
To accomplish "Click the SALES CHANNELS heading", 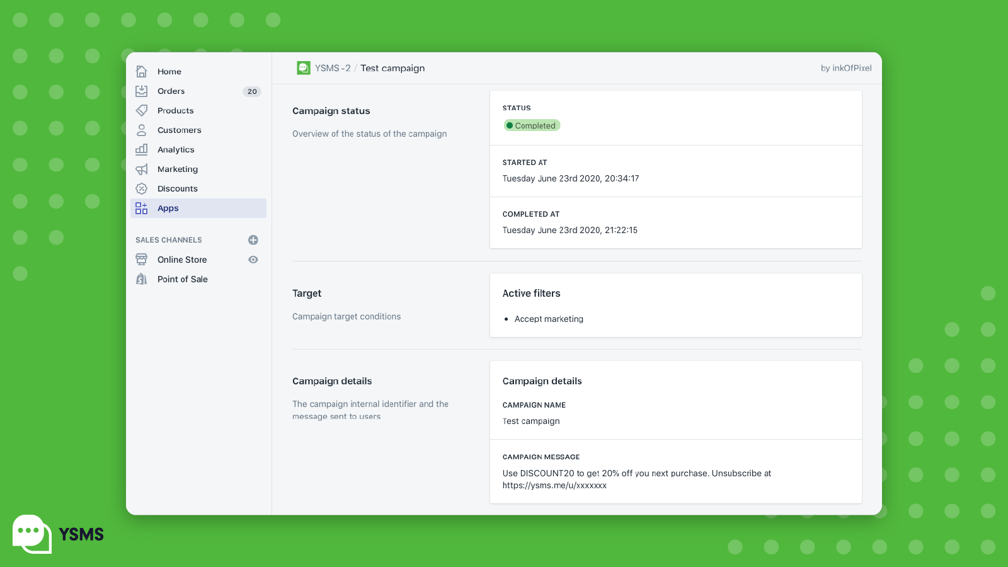I will point(169,240).
